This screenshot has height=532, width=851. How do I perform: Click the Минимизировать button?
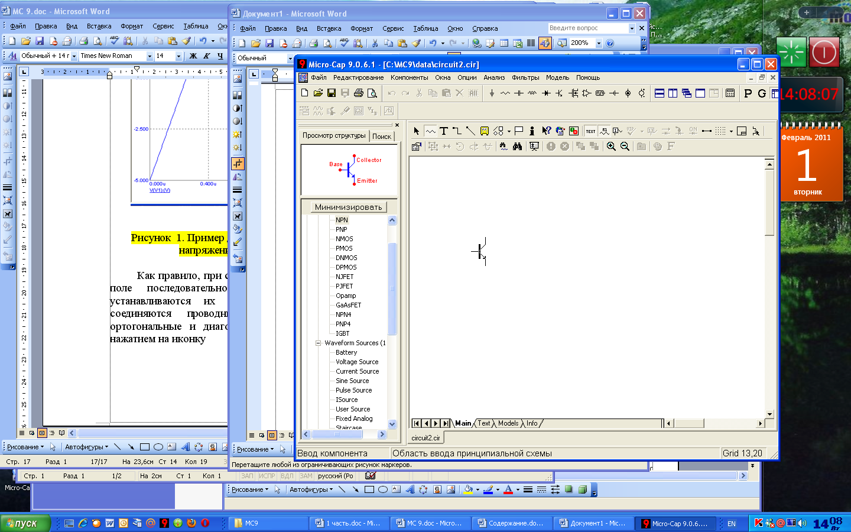[x=348, y=207]
